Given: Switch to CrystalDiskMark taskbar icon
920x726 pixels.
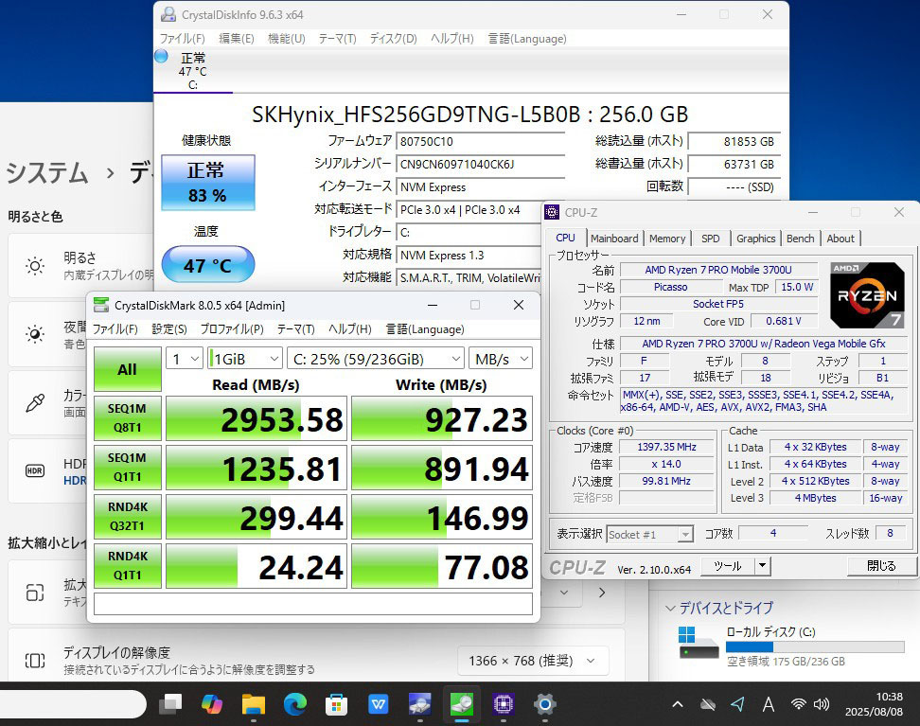Looking at the screenshot, I should point(462,703).
